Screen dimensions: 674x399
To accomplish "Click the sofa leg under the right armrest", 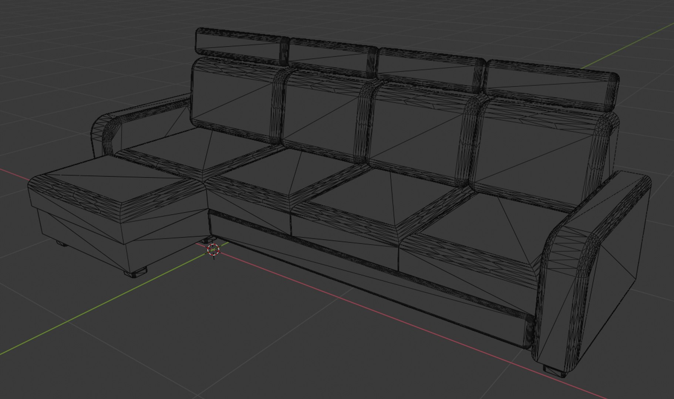I will click(x=555, y=371).
